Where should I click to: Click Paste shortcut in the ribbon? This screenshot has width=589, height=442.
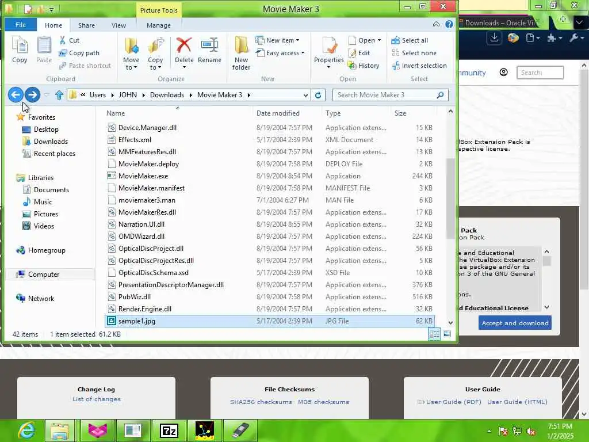[85, 66]
